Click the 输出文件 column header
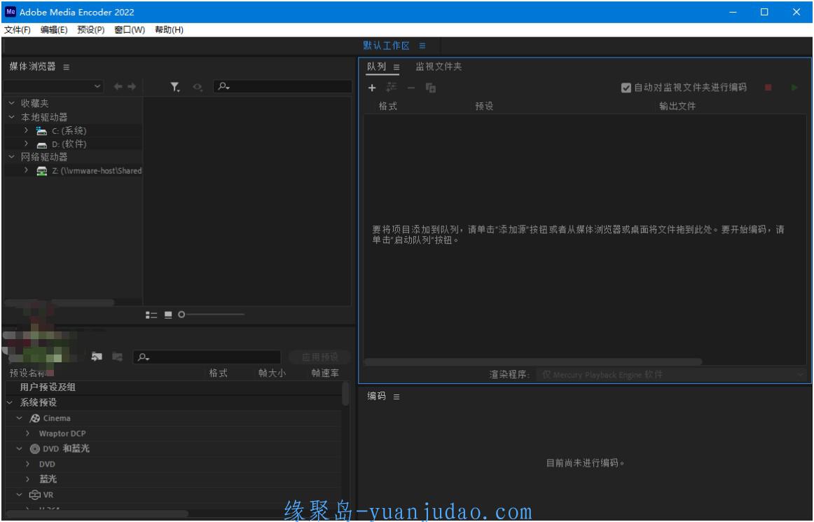The height and width of the screenshot is (522, 814). click(x=677, y=106)
